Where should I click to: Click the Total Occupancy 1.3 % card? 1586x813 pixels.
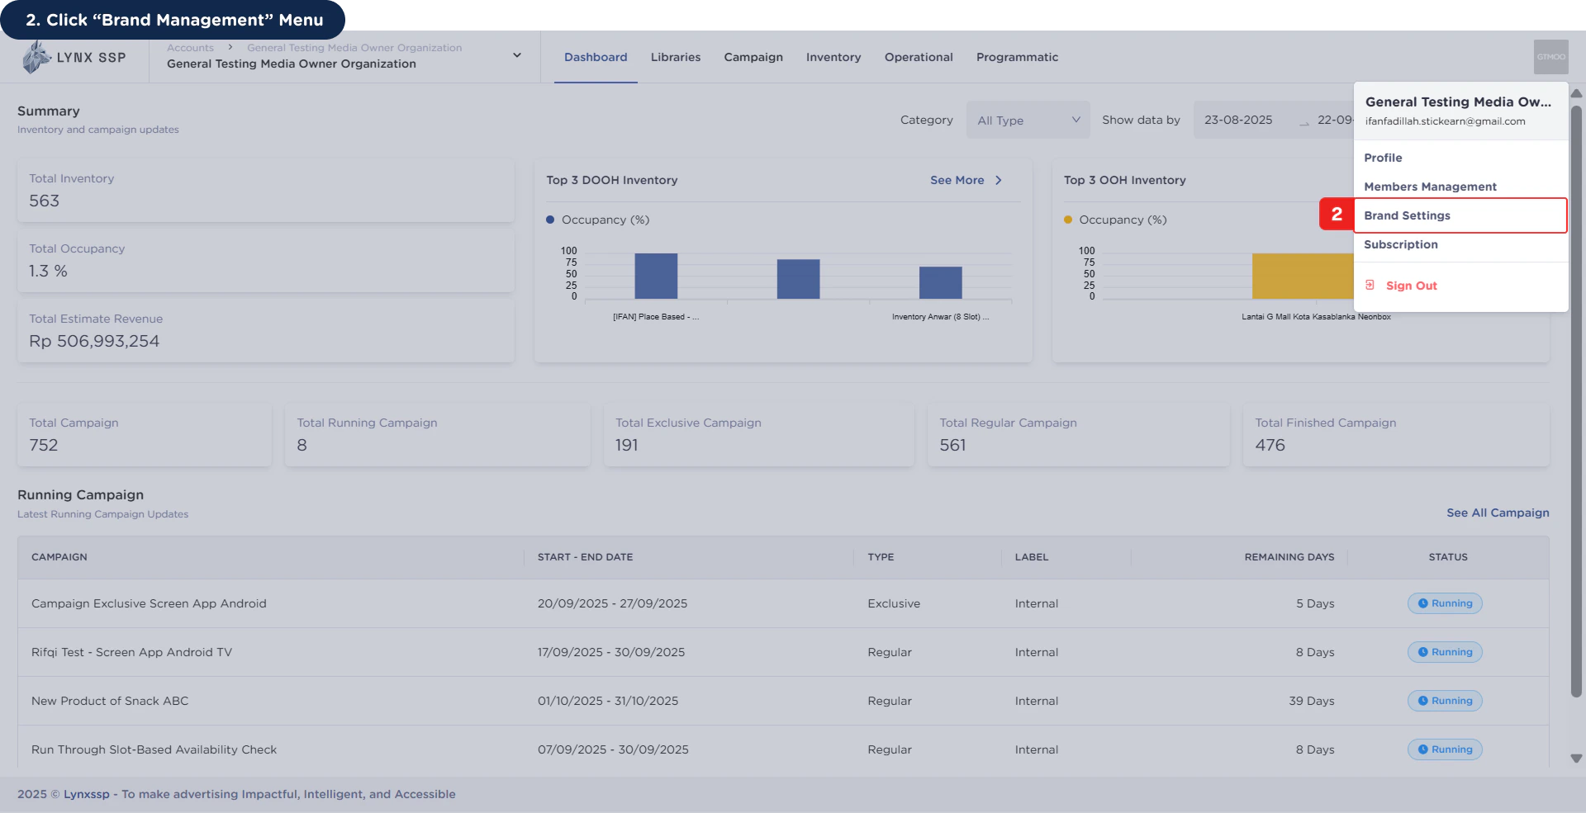266,261
